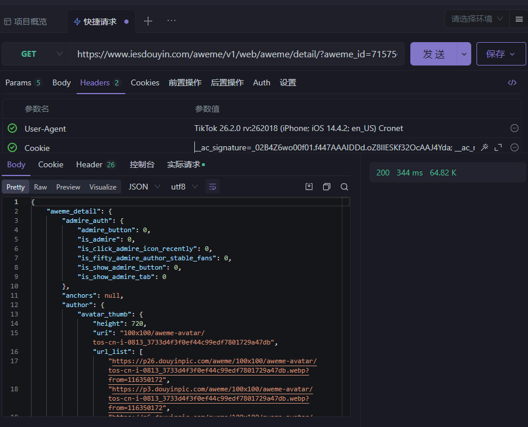
Task: Open the tab bar ellipsis menu
Action: point(172,21)
